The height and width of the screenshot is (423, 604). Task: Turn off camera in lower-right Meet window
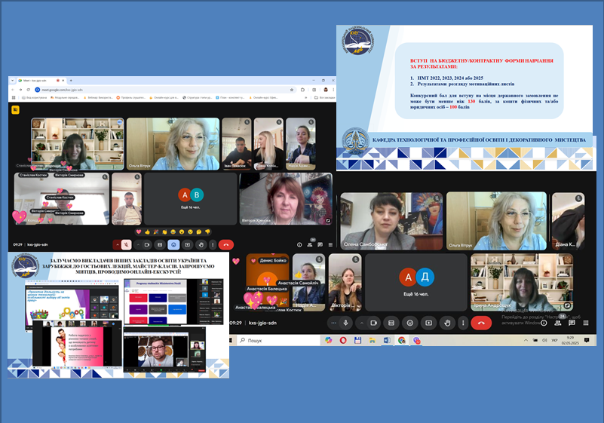(x=373, y=323)
